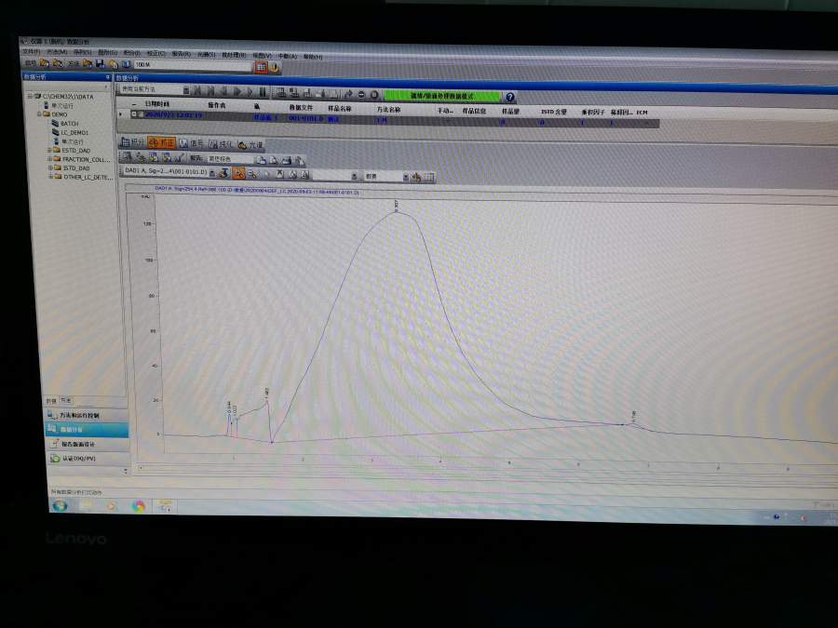The image size is (838, 628).
Task: Click first icon in the report toolbar row
Action: tap(128, 156)
